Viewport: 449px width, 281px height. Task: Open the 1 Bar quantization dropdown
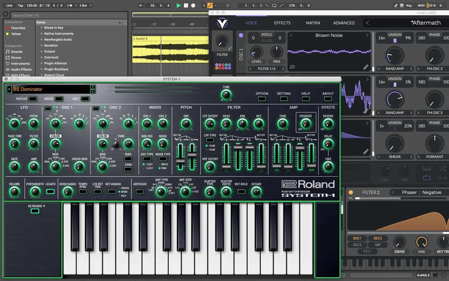[85, 5]
